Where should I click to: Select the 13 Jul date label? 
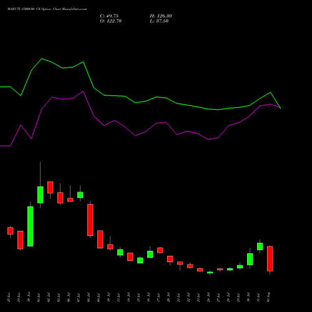pyautogui.click(x=119, y=297)
